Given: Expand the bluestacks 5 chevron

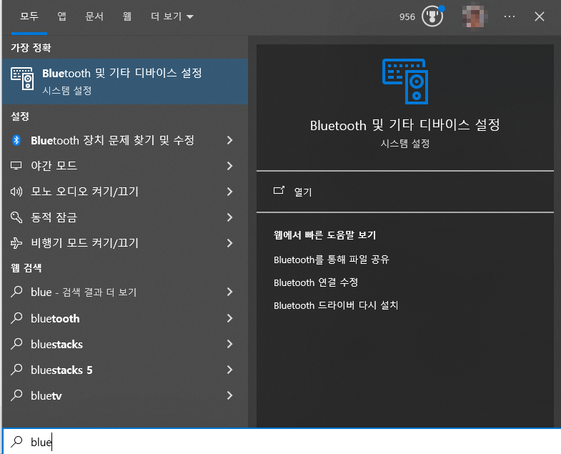Looking at the screenshot, I should 229,370.
